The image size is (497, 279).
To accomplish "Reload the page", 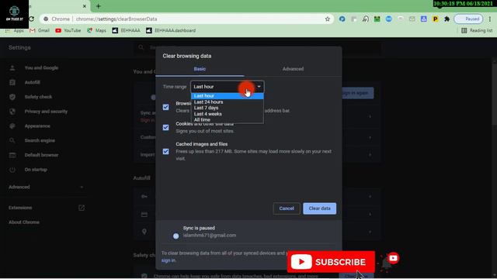I will point(32,19).
